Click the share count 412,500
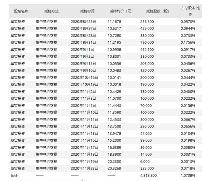This screenshot has width=208, height=181. tap(147, 50)
